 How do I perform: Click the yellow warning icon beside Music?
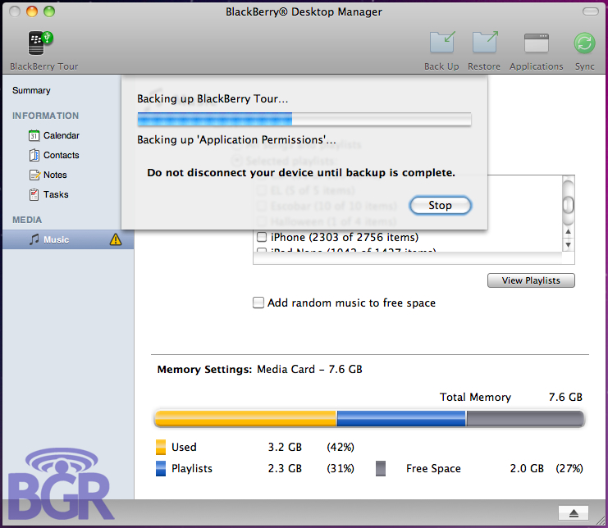coord(116,239)
